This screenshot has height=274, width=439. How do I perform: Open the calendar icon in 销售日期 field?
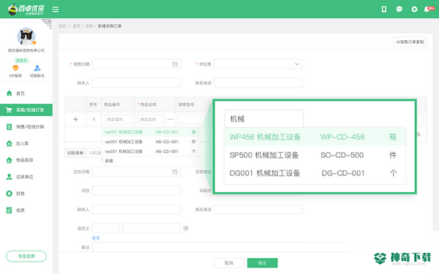click(175, 64)
